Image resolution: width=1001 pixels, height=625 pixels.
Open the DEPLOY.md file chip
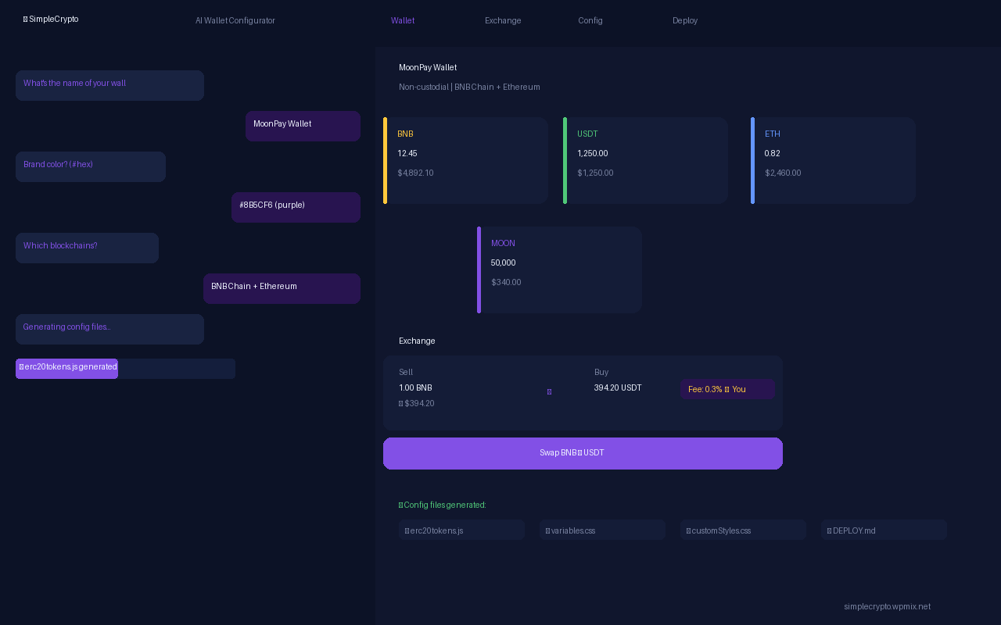884,530
